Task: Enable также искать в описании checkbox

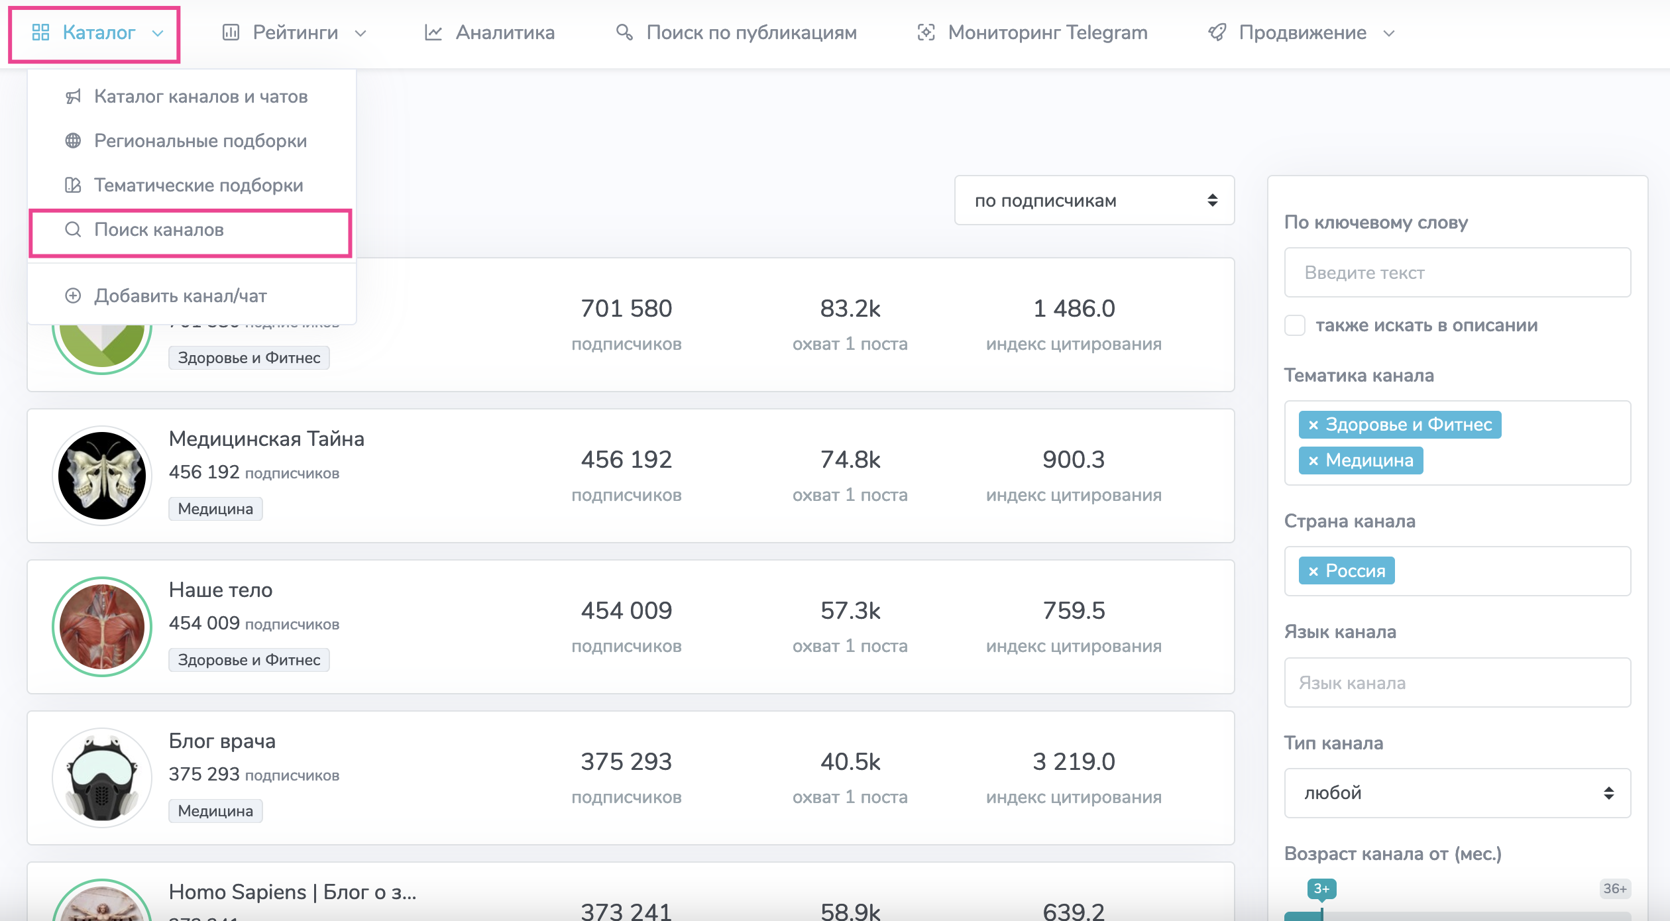Action: 1295,325
